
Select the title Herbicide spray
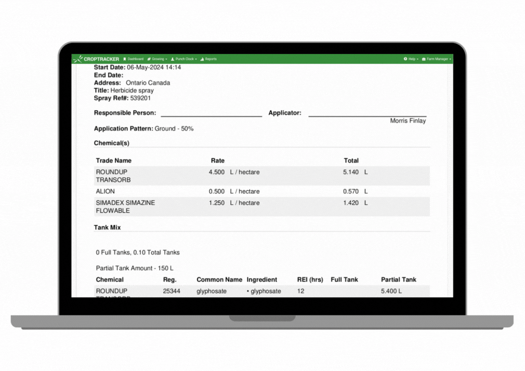[x=132, y=90]
